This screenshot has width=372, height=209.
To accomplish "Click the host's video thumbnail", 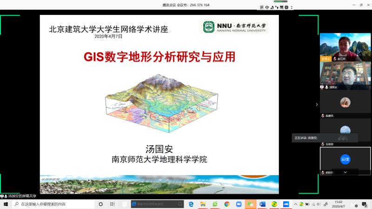I will pyautogui.click(x=345, y=46).
